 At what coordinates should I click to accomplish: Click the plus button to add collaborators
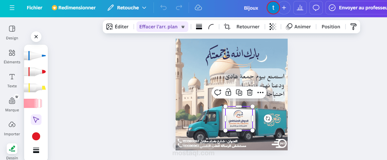(x=284, y=8)
